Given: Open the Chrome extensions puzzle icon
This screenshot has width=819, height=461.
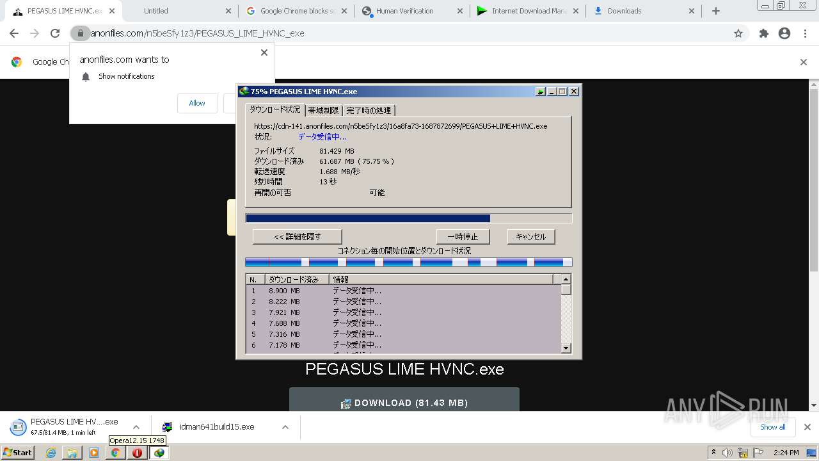Looking at the screenshot, I should point(763,33).
